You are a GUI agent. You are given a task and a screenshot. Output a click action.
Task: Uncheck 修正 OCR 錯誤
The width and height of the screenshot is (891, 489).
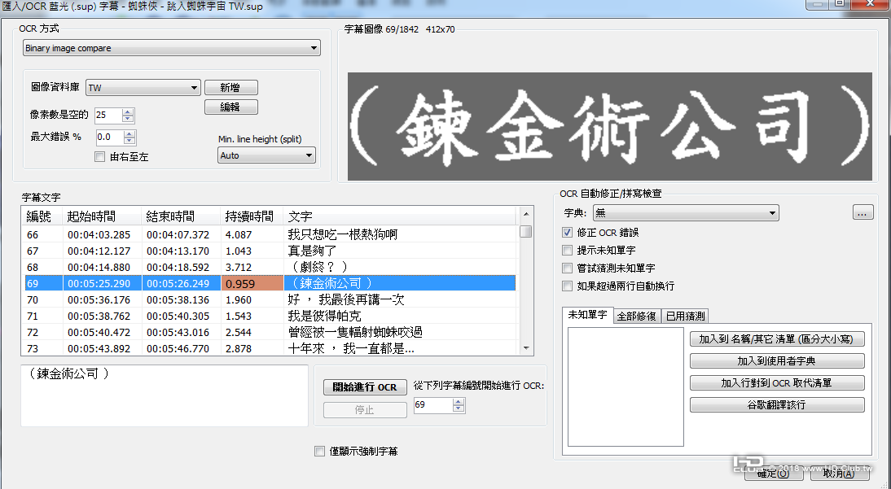(567, 232)
